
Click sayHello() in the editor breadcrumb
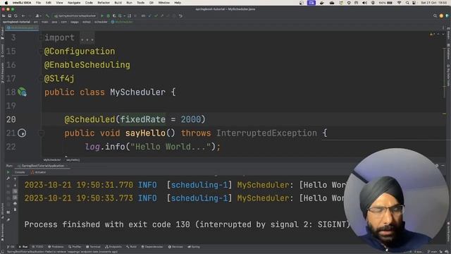pos(73,160)
